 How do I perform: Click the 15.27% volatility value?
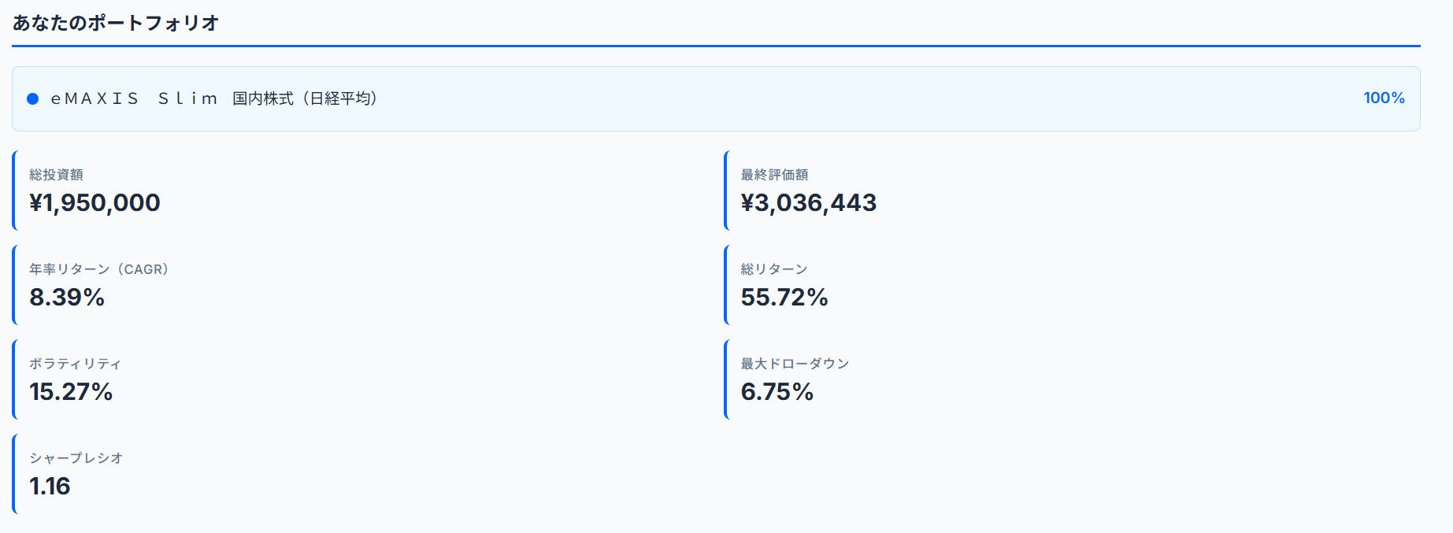pyautogui.click(x=72, y=392)
